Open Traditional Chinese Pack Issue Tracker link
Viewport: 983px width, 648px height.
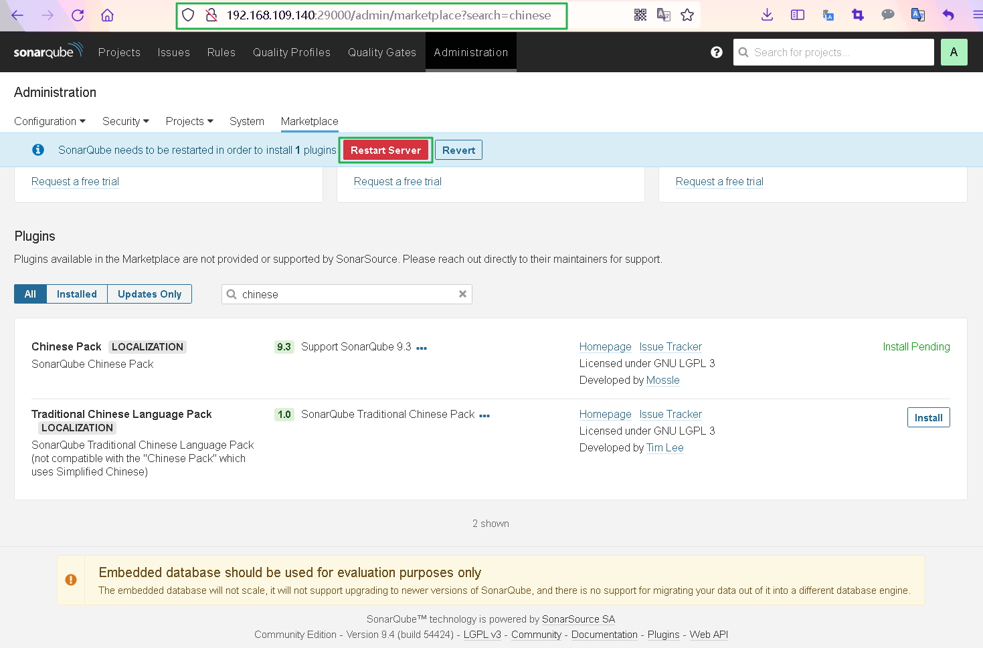click(671, 414)
